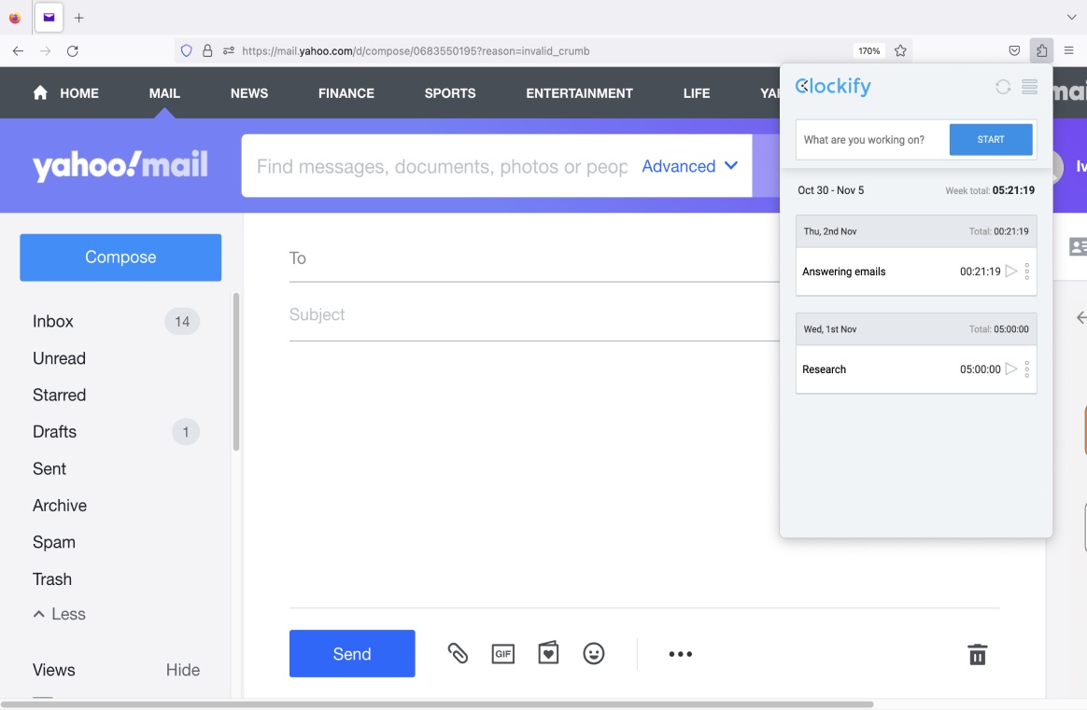Image resolution: width=1087 pixels, height=710 pixels.
Task: Open the Starred folder
Action: coord(59,395)
